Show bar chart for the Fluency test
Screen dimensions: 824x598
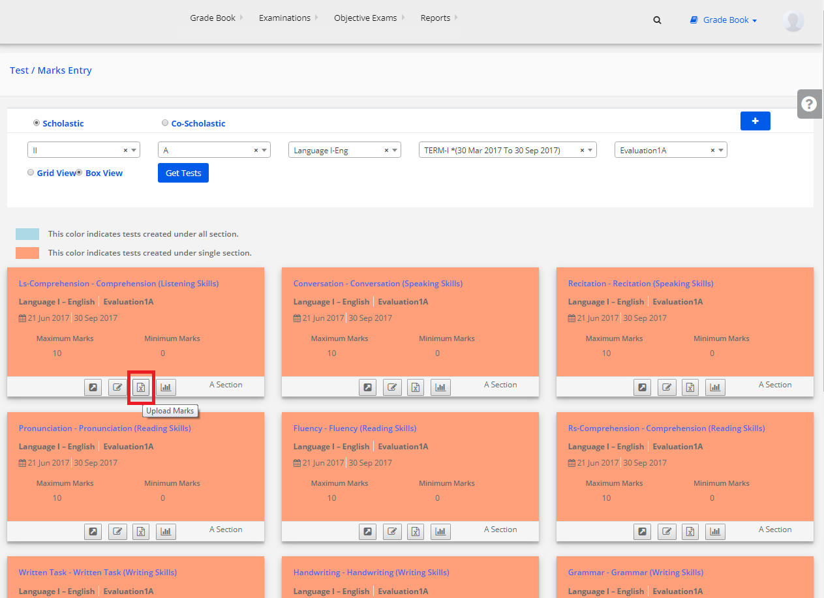coord(440,531)
